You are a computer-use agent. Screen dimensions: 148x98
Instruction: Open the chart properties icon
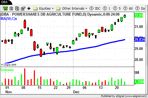[23, 9]
